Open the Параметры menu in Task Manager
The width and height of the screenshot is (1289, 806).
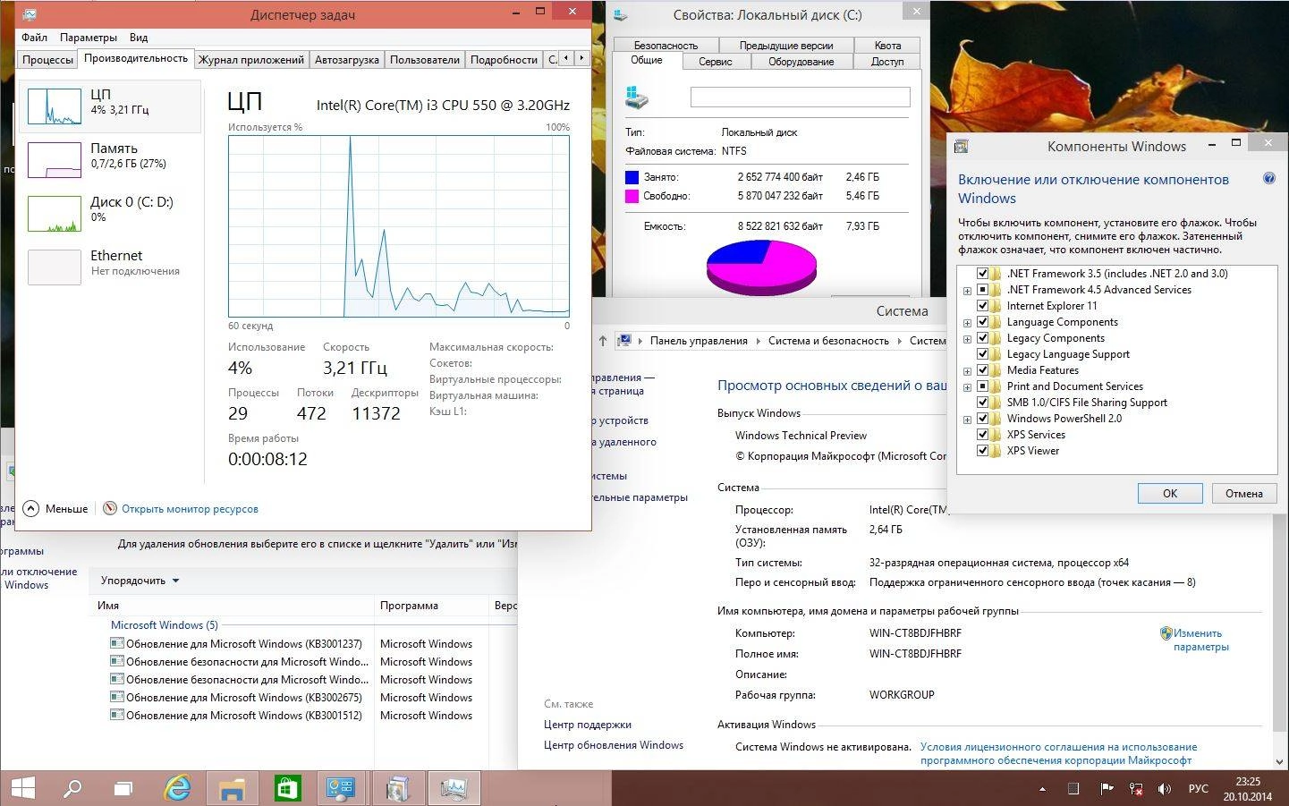tap(89, 38)
